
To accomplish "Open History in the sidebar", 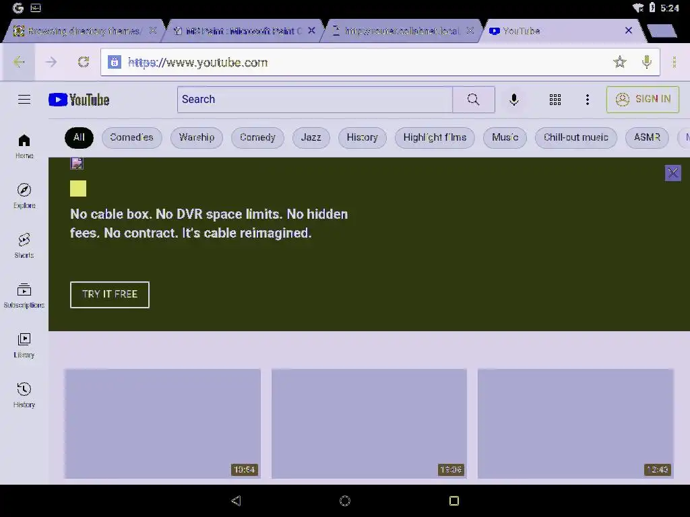I will point(24,394).
